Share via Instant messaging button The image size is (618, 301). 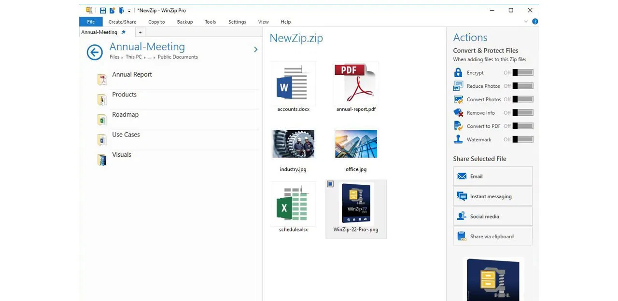[493, 196]
